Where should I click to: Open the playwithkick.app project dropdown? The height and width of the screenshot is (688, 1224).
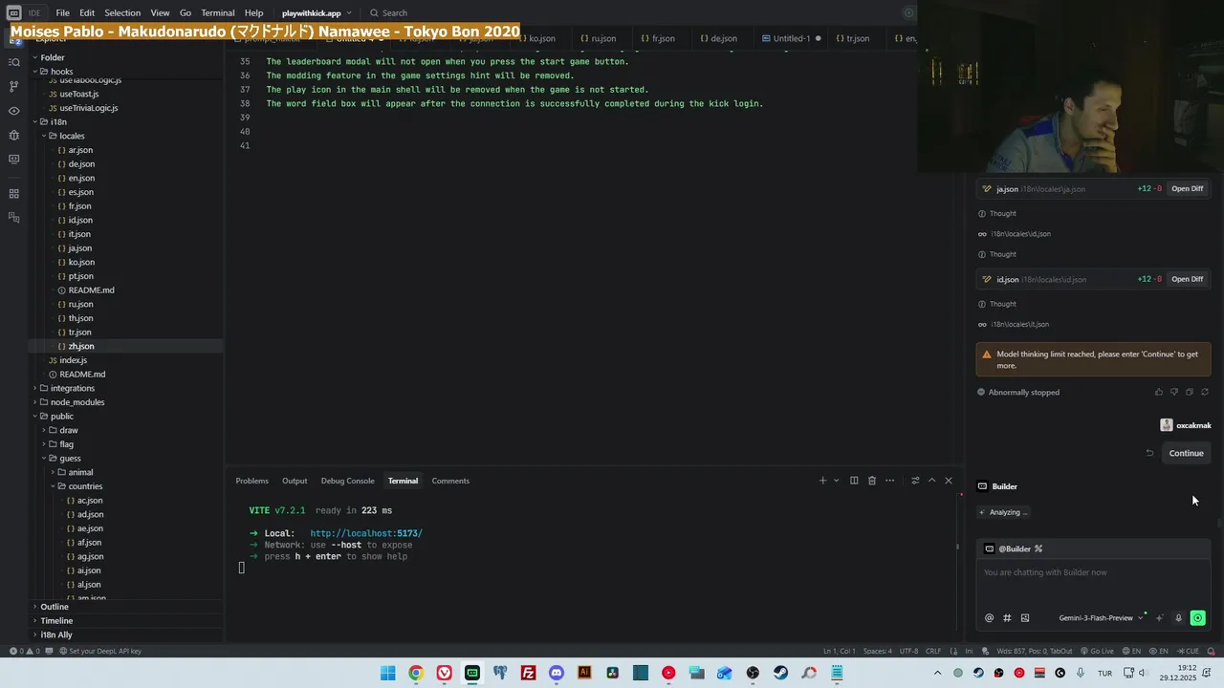click(x=317, y=13)
